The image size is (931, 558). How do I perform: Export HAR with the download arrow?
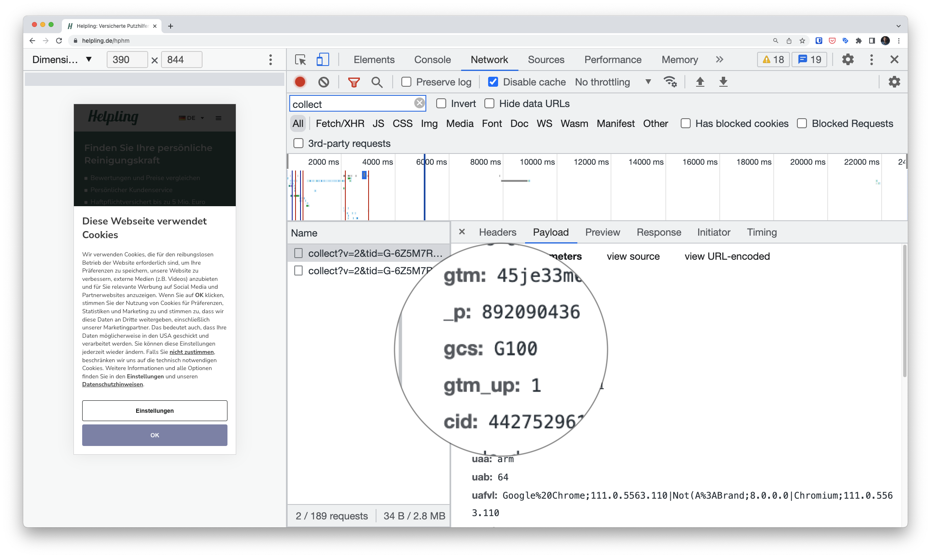723,82
